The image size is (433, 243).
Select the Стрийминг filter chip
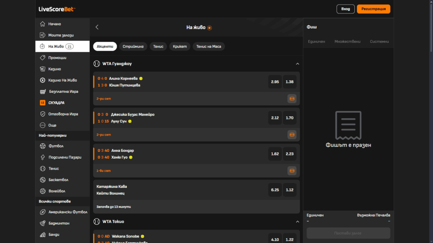[x=133, y=46]
